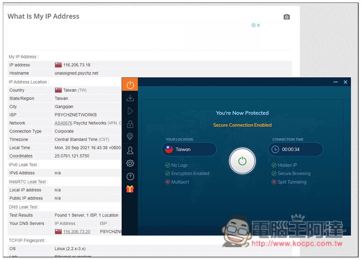Toggle the central round power button
This screenshot has width=361, height=260.
(242, 161)
